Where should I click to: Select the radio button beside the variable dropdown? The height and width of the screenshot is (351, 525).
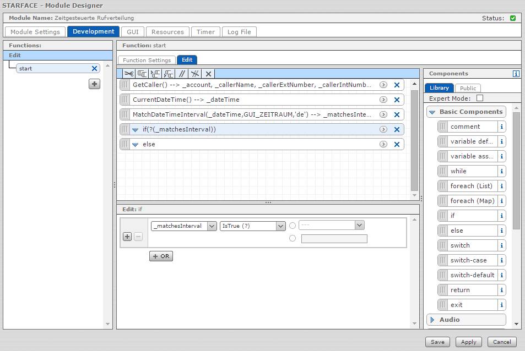pyautogui.click(x=293, y=225)
